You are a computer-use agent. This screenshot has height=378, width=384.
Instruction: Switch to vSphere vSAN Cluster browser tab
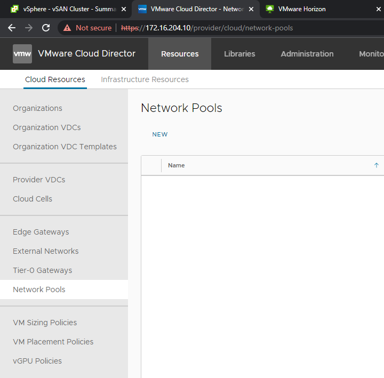69,9
